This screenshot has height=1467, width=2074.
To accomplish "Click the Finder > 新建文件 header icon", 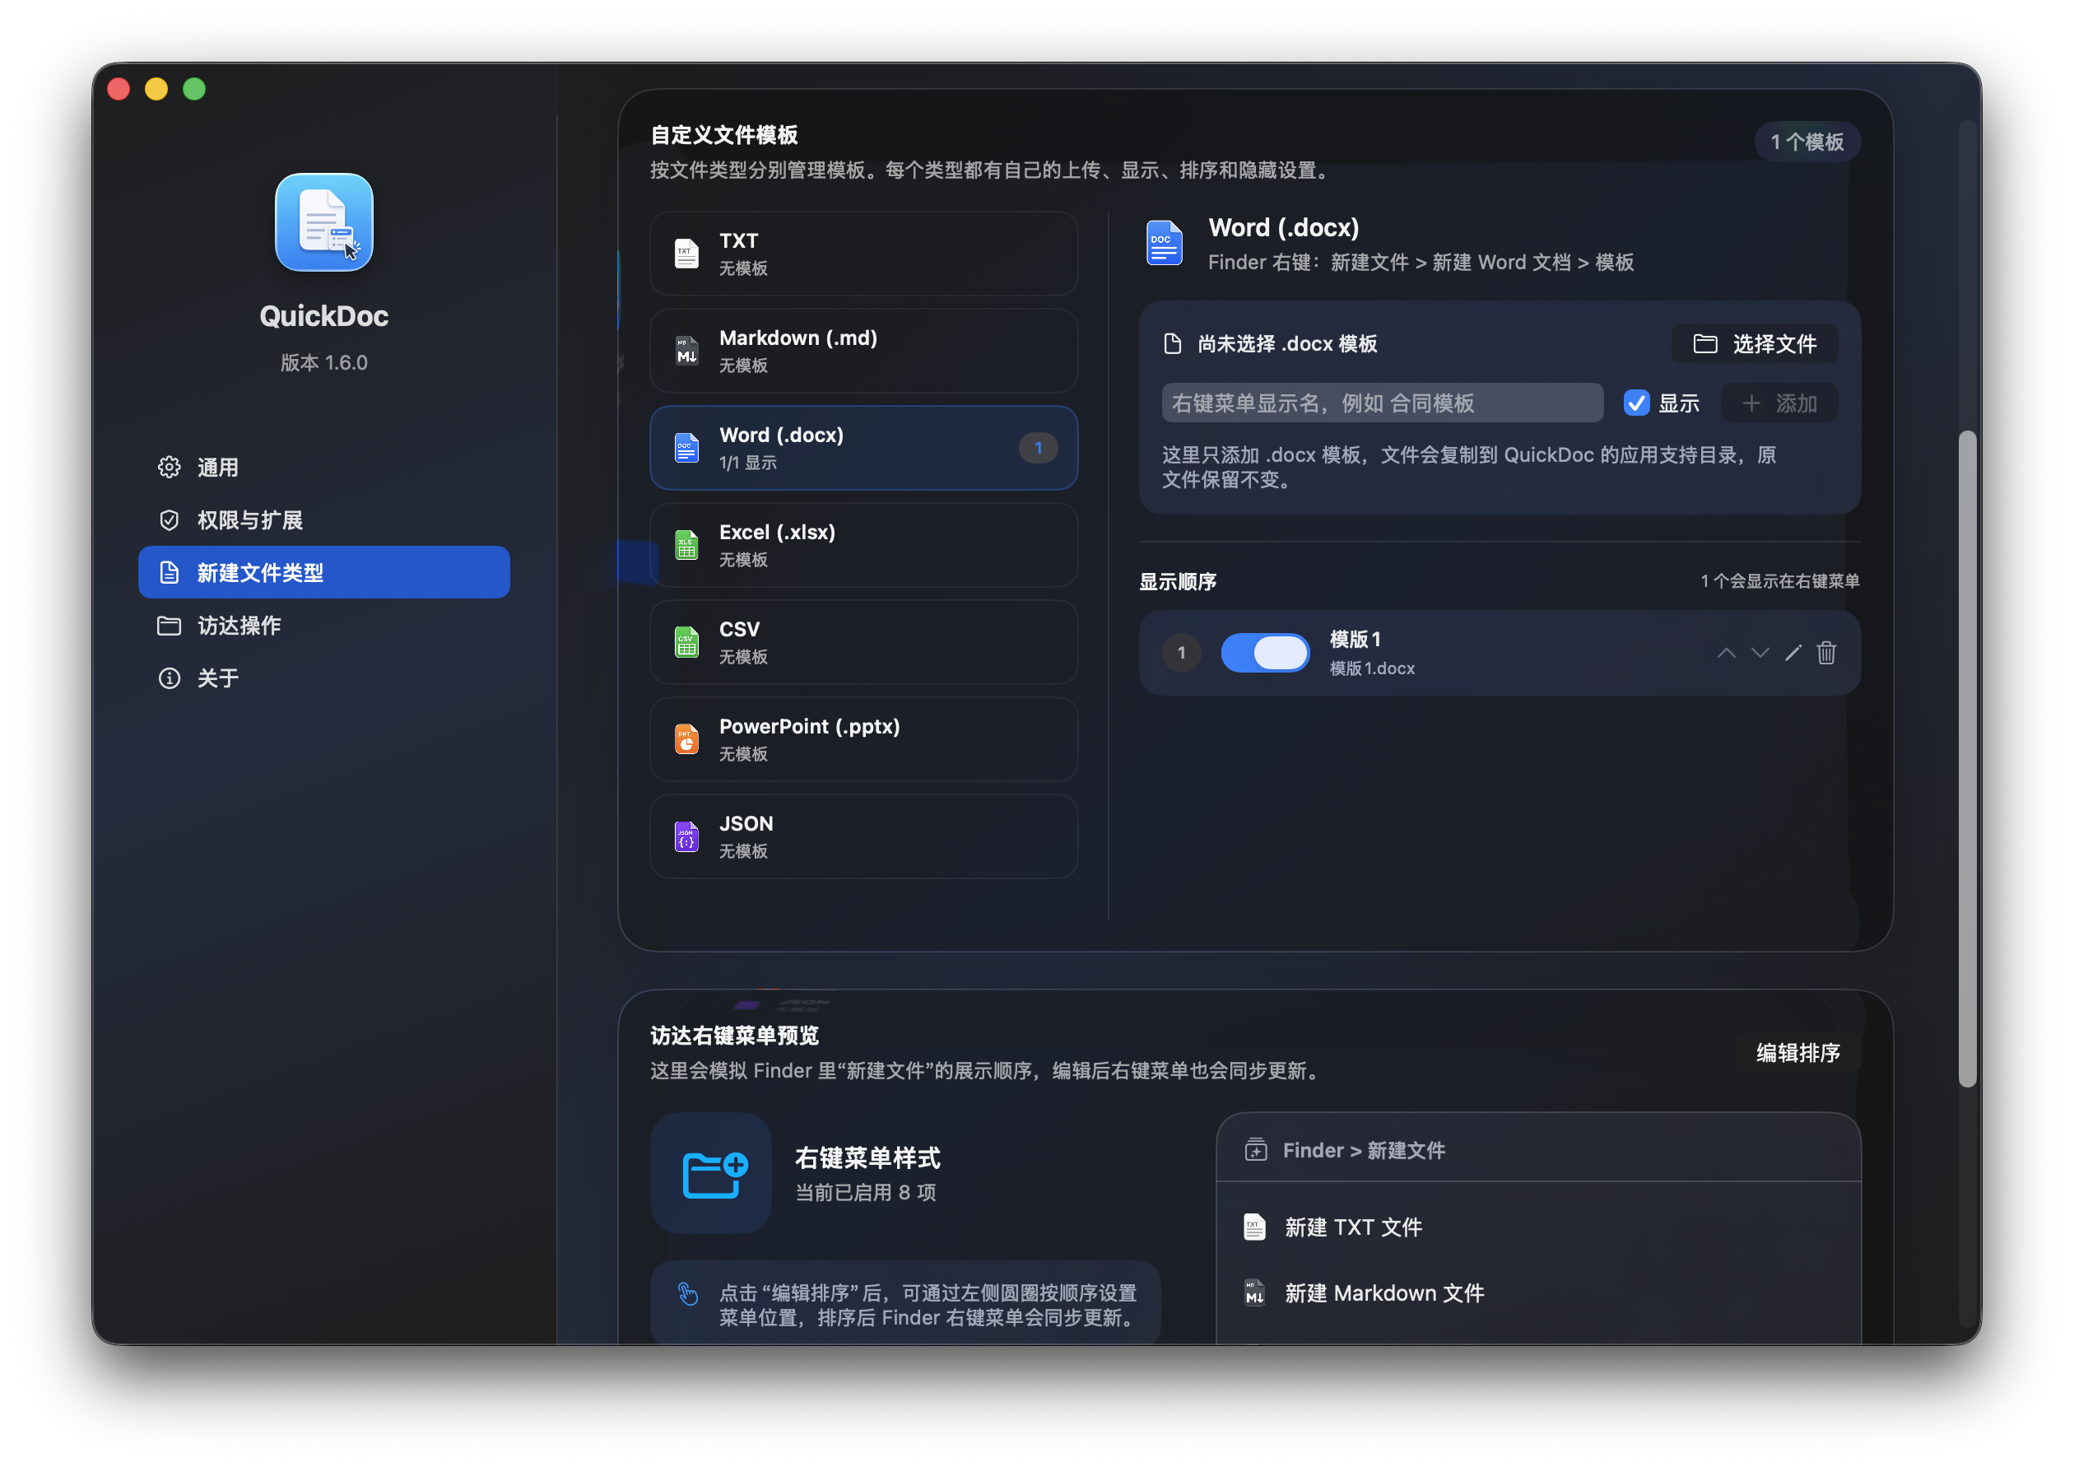I will tap(1256, 1150).
